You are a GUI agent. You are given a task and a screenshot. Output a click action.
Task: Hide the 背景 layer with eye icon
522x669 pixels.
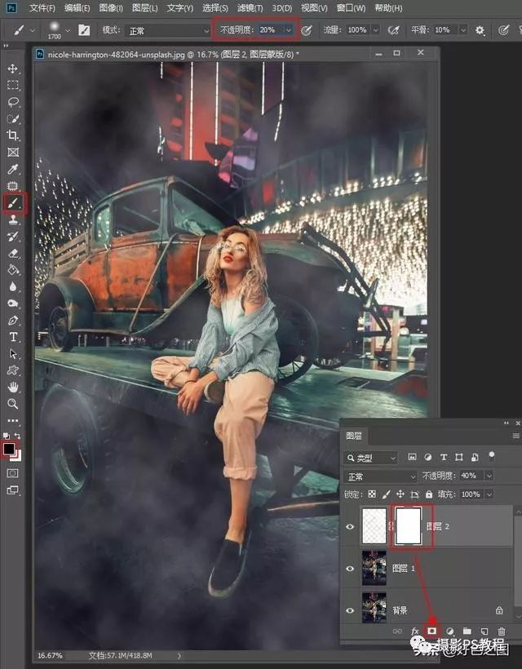pyautogui.click(x=350, y=609)
